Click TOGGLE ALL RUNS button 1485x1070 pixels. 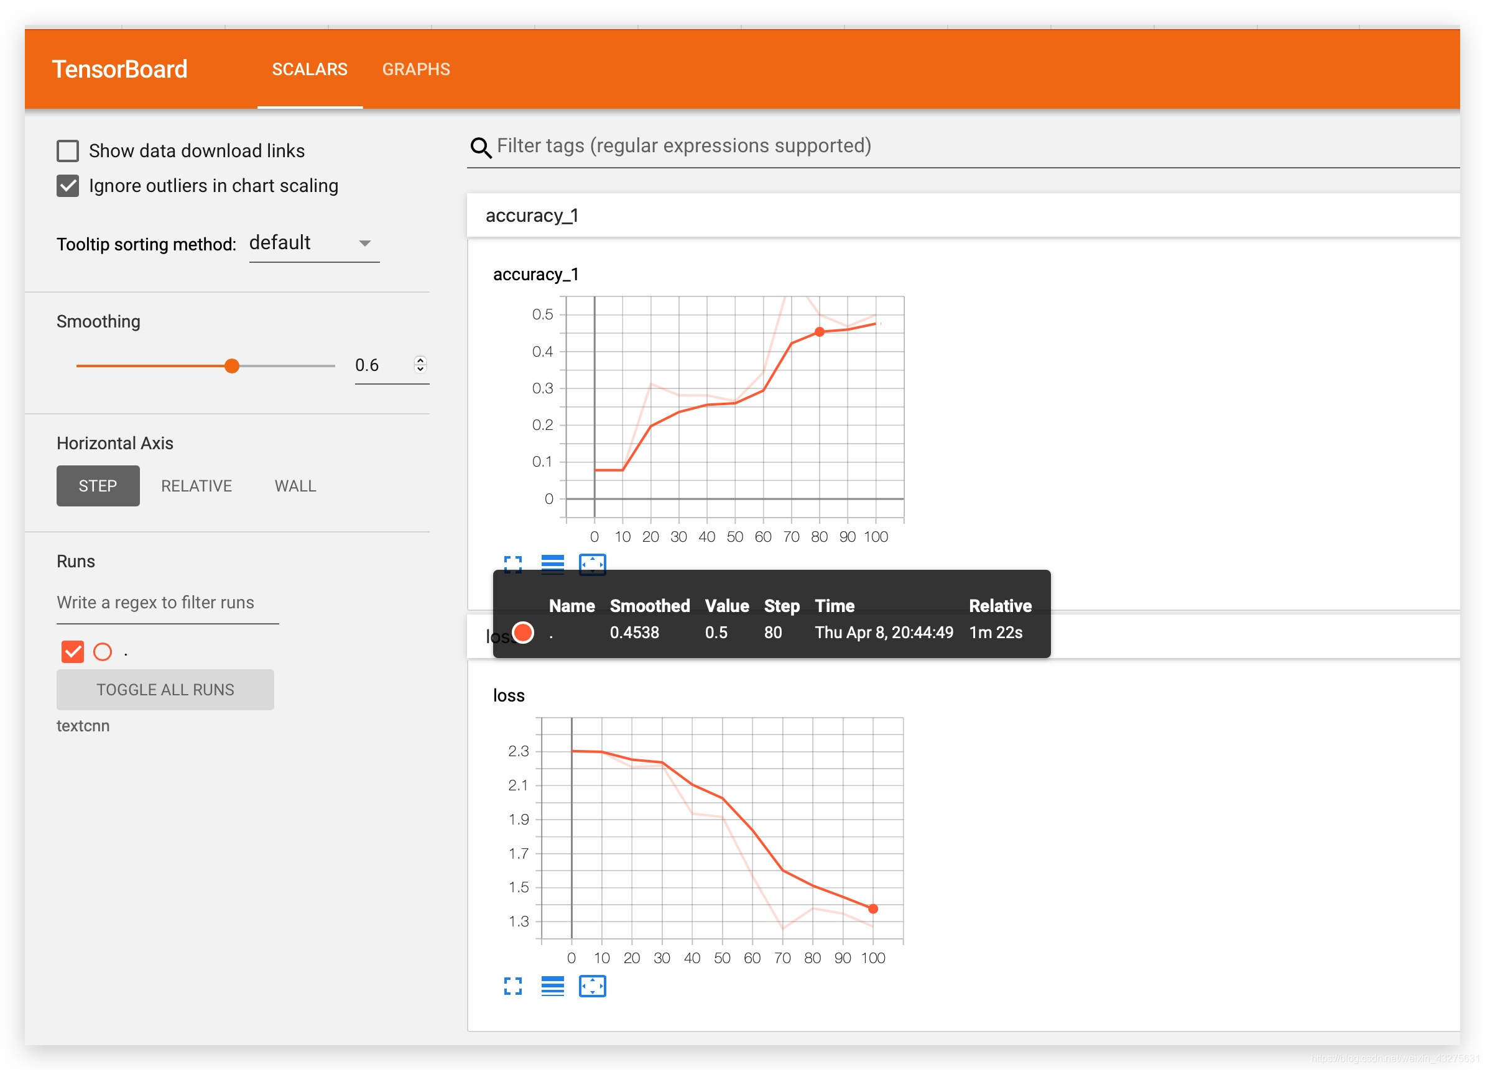165,690
